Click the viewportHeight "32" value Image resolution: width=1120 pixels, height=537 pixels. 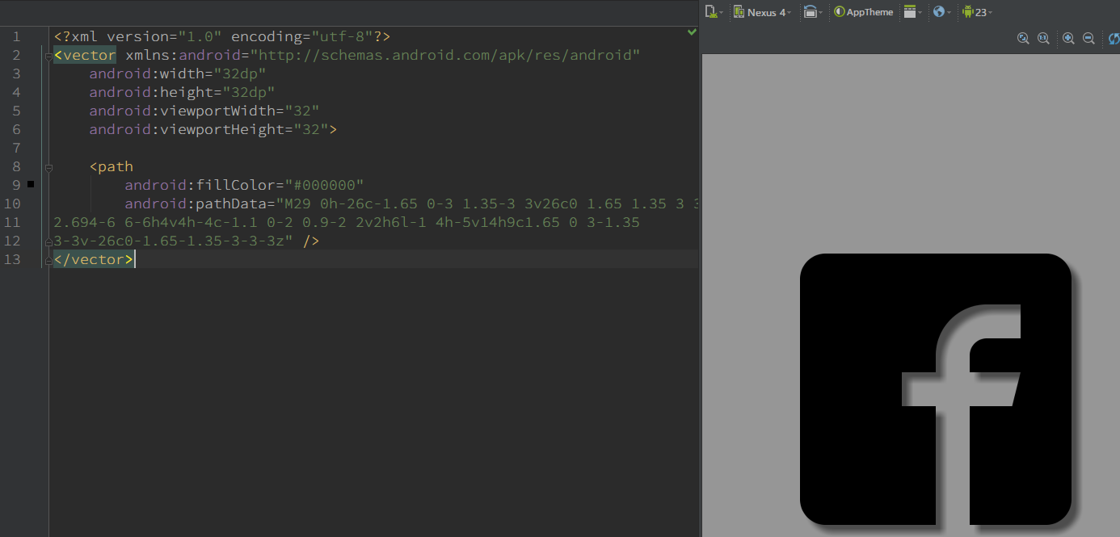point(311,129)
